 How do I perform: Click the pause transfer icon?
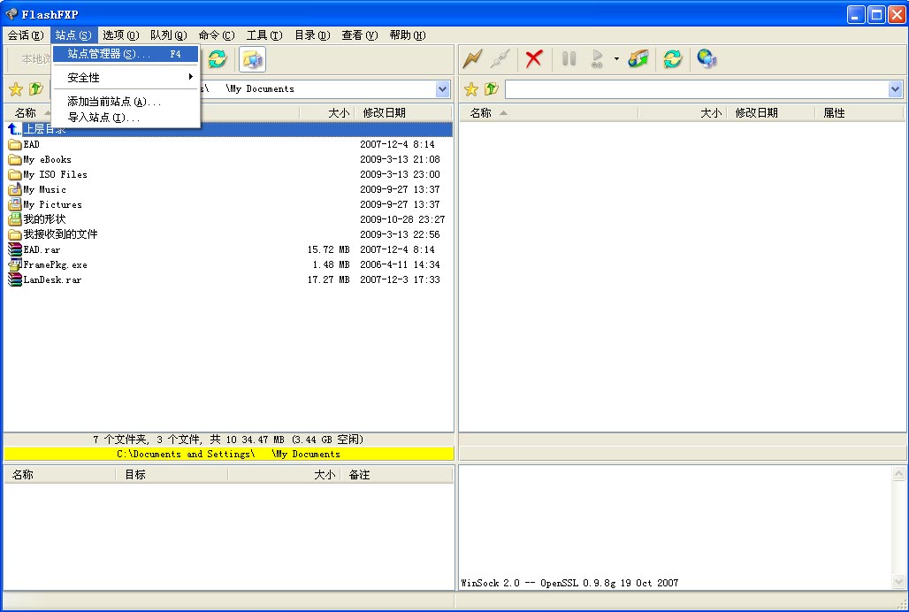(x=569, y=58)
